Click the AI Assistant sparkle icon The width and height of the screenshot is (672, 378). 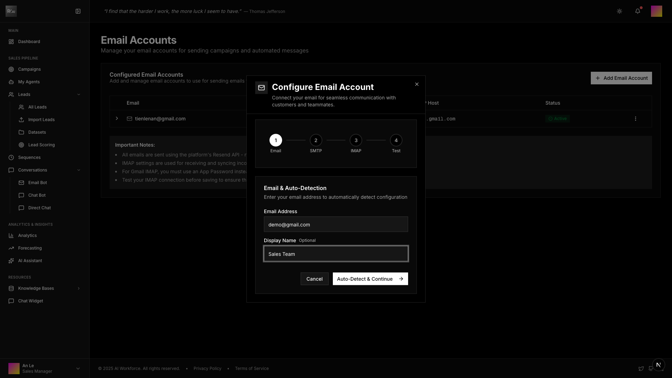tap(11, 261)
